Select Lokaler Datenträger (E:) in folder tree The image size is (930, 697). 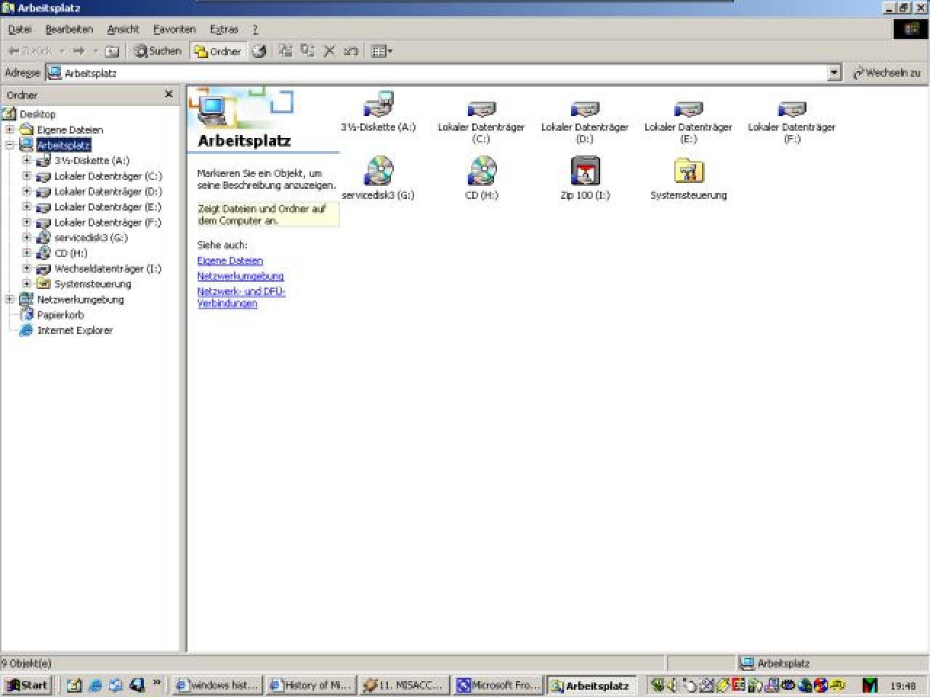[x=108, y=207]
